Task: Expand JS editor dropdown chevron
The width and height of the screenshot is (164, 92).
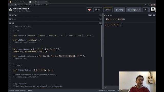Action: click(x=100, y=23)
